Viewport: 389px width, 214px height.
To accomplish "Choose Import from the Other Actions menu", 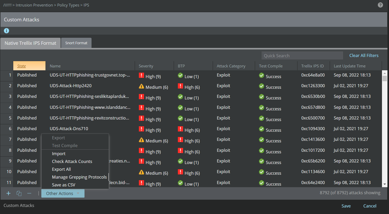I will click(x=59, y=154).
